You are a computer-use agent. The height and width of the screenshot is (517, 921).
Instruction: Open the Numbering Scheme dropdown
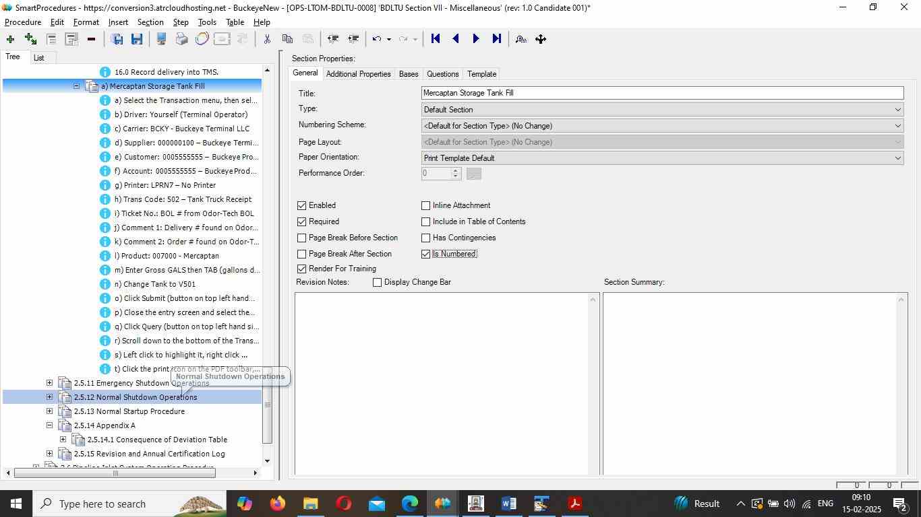(662, 126)
